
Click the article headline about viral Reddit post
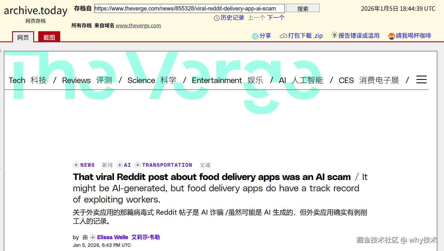coord(212,177)
